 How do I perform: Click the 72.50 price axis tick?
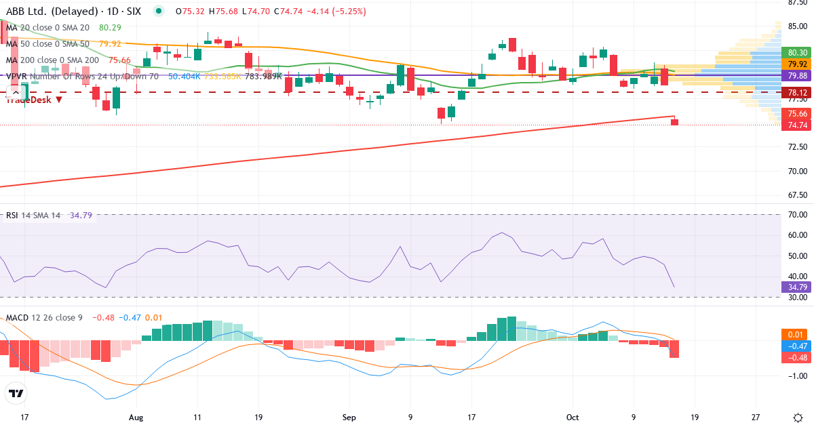click(x=798, y=147)
